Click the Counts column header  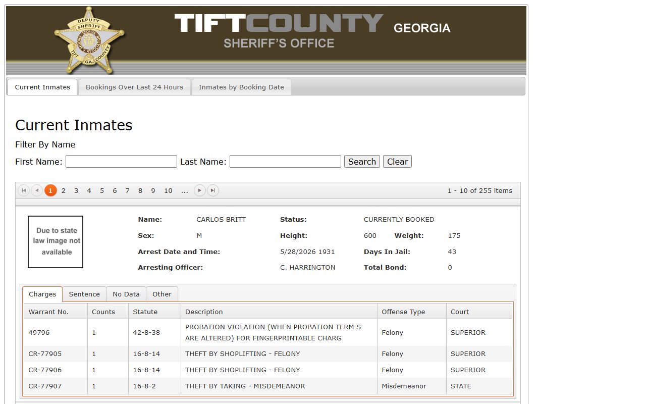coord(108,312)
